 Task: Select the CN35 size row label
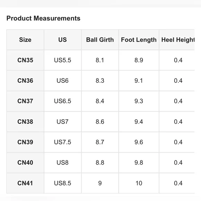point(25,60)
